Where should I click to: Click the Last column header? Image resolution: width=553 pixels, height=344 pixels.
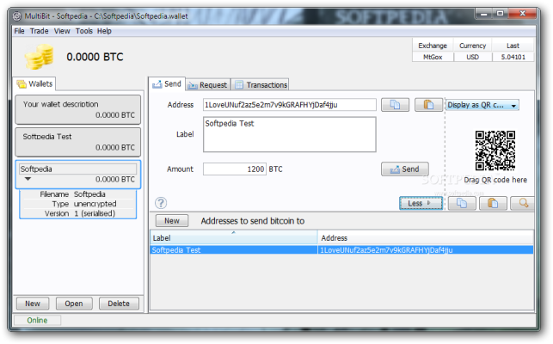click(513, 46)
